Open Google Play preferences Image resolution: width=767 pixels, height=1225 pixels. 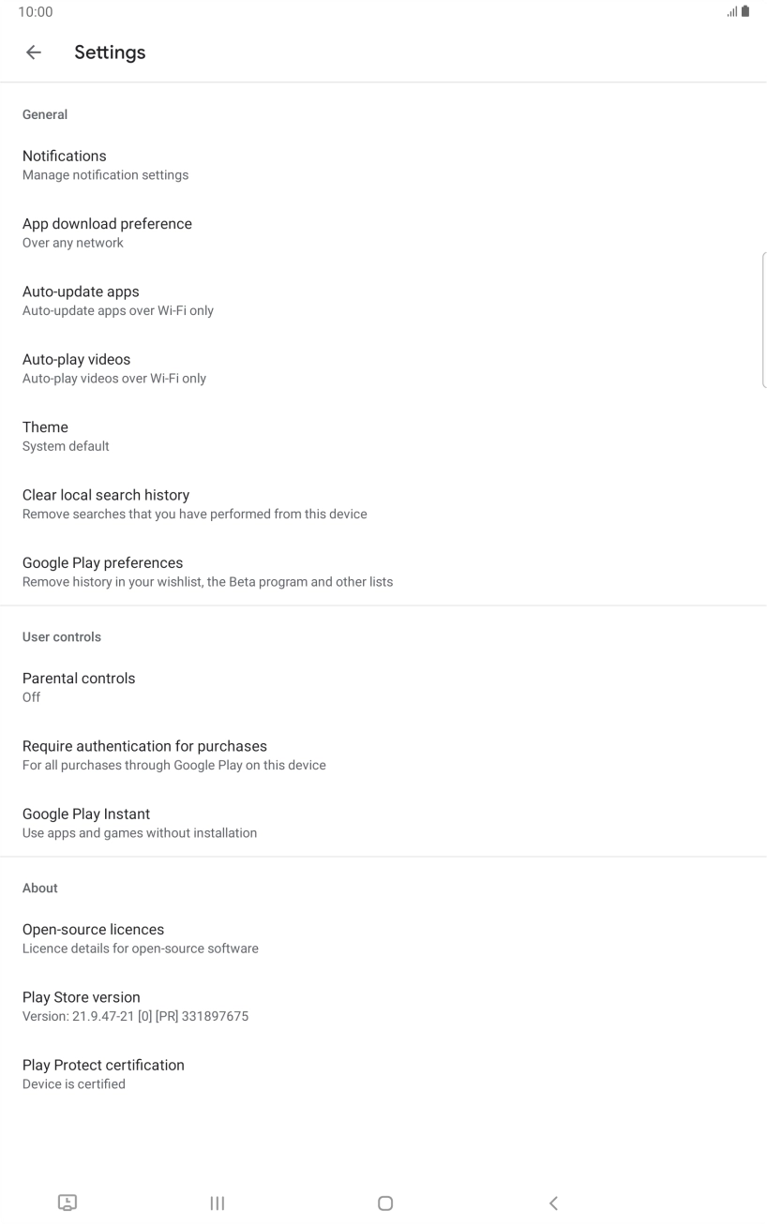pos(208,571)
